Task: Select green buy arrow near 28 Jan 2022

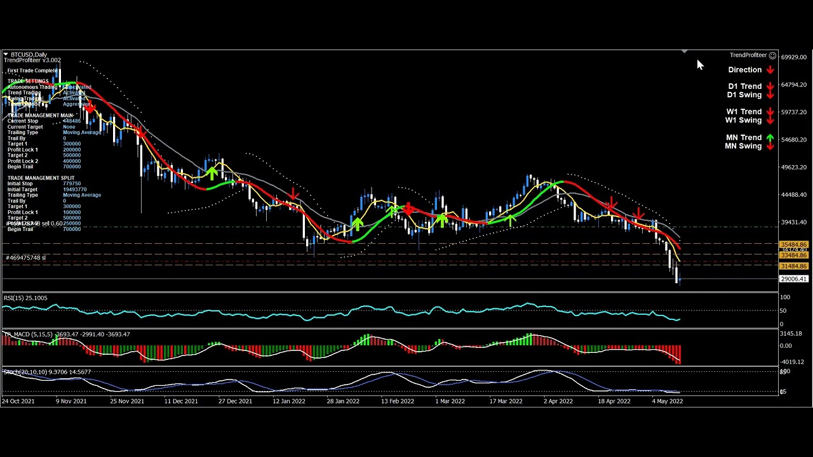Action: coord(357,223)
